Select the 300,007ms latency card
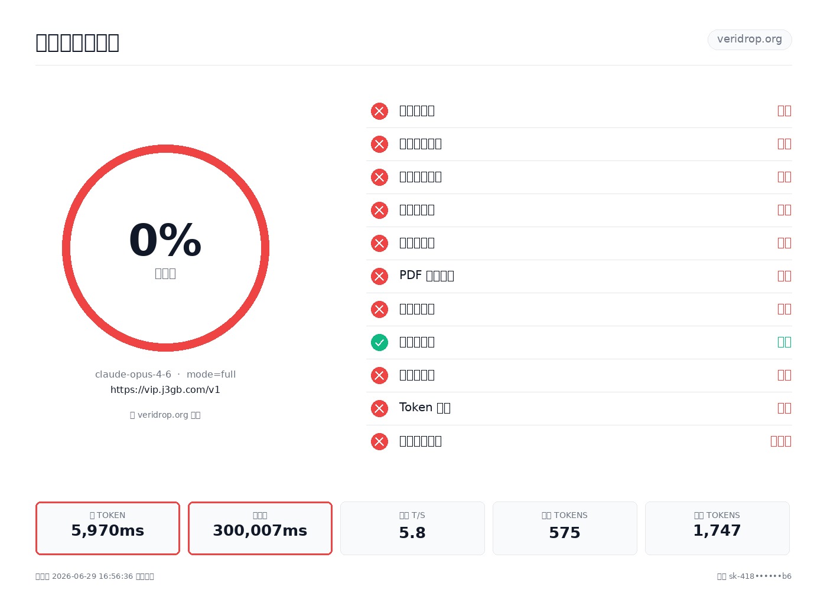Viewport: 827px width, 590px height. (x=260, y=528)
